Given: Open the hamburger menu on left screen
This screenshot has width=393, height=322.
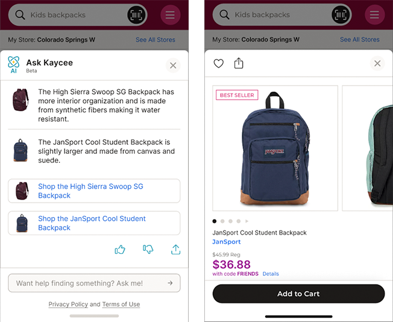Looking at the screenshot, I should [x=171, y=14].
